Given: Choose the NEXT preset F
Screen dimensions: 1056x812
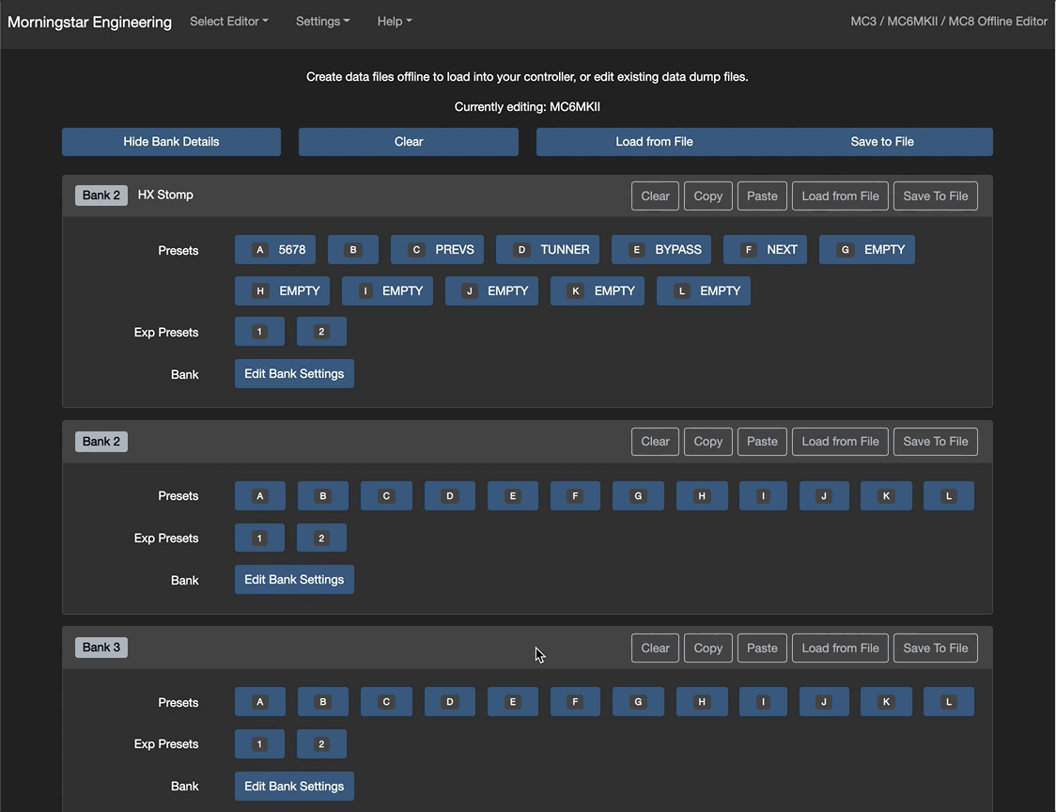Looking at the screenshot, I should click(x=765, y=250).
